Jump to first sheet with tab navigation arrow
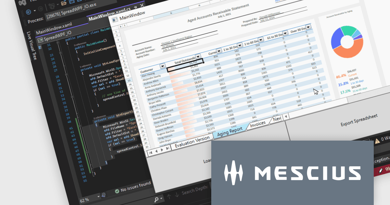 (x=151, y=153)
